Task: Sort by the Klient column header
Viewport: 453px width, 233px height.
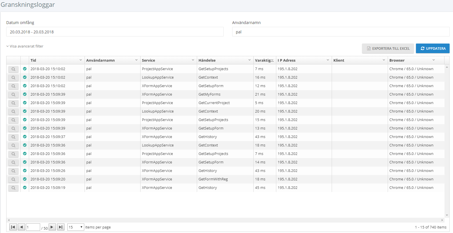Action: point(339,60)
